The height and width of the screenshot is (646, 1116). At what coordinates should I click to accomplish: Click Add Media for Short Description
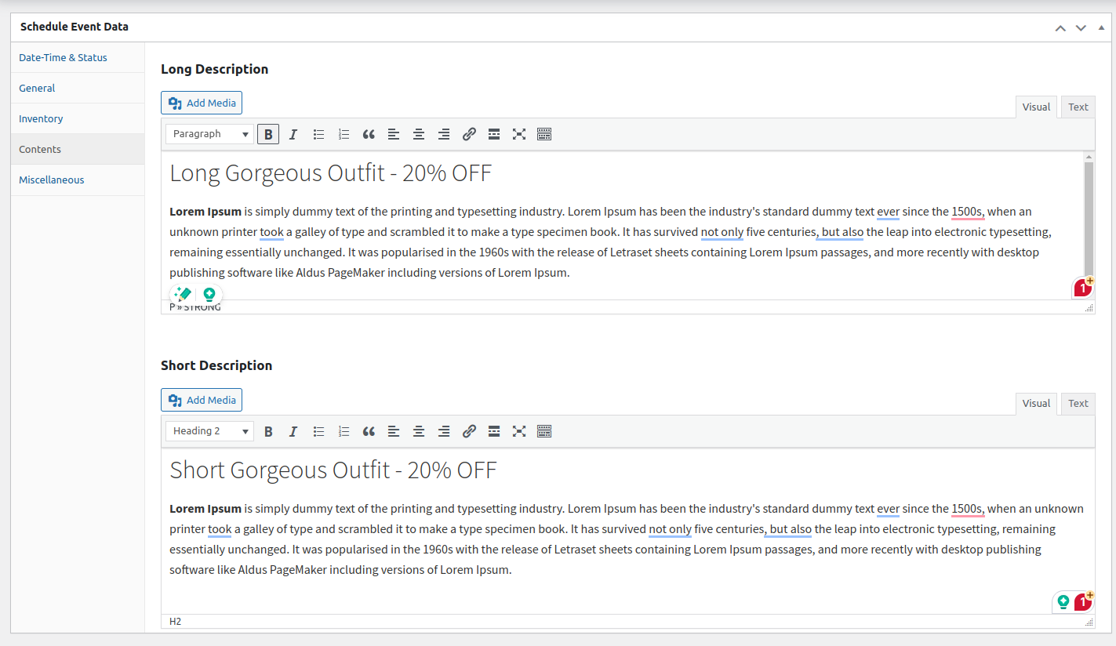202,400
